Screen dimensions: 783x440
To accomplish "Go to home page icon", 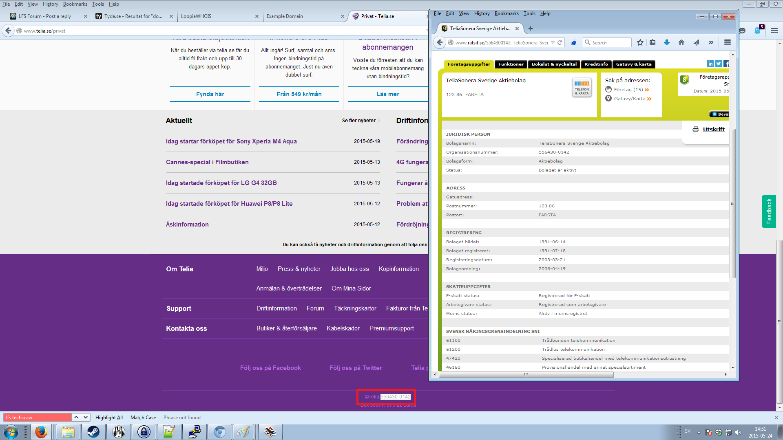I will pyautogui.click(x=681, y=42).
